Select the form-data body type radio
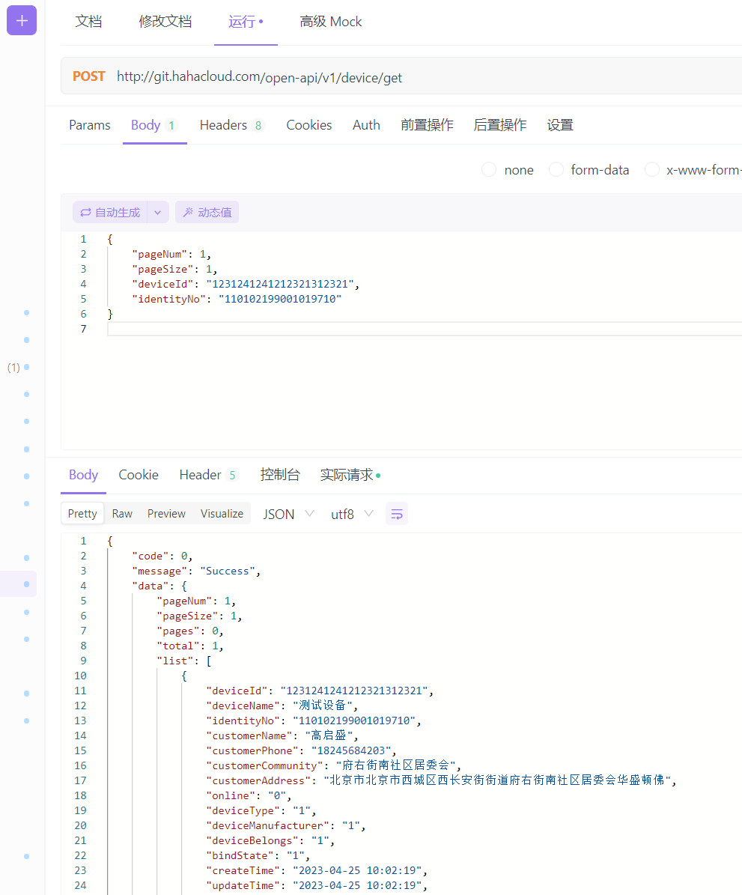Screen dimensions: 742x895 (556, 169)
